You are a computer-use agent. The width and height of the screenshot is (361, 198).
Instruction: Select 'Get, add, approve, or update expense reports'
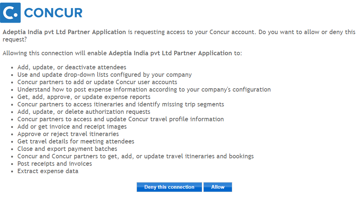[84, 97]
